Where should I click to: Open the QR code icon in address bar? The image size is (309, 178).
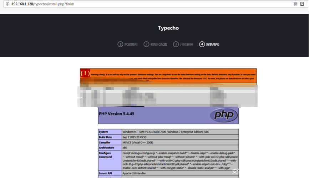295,4
